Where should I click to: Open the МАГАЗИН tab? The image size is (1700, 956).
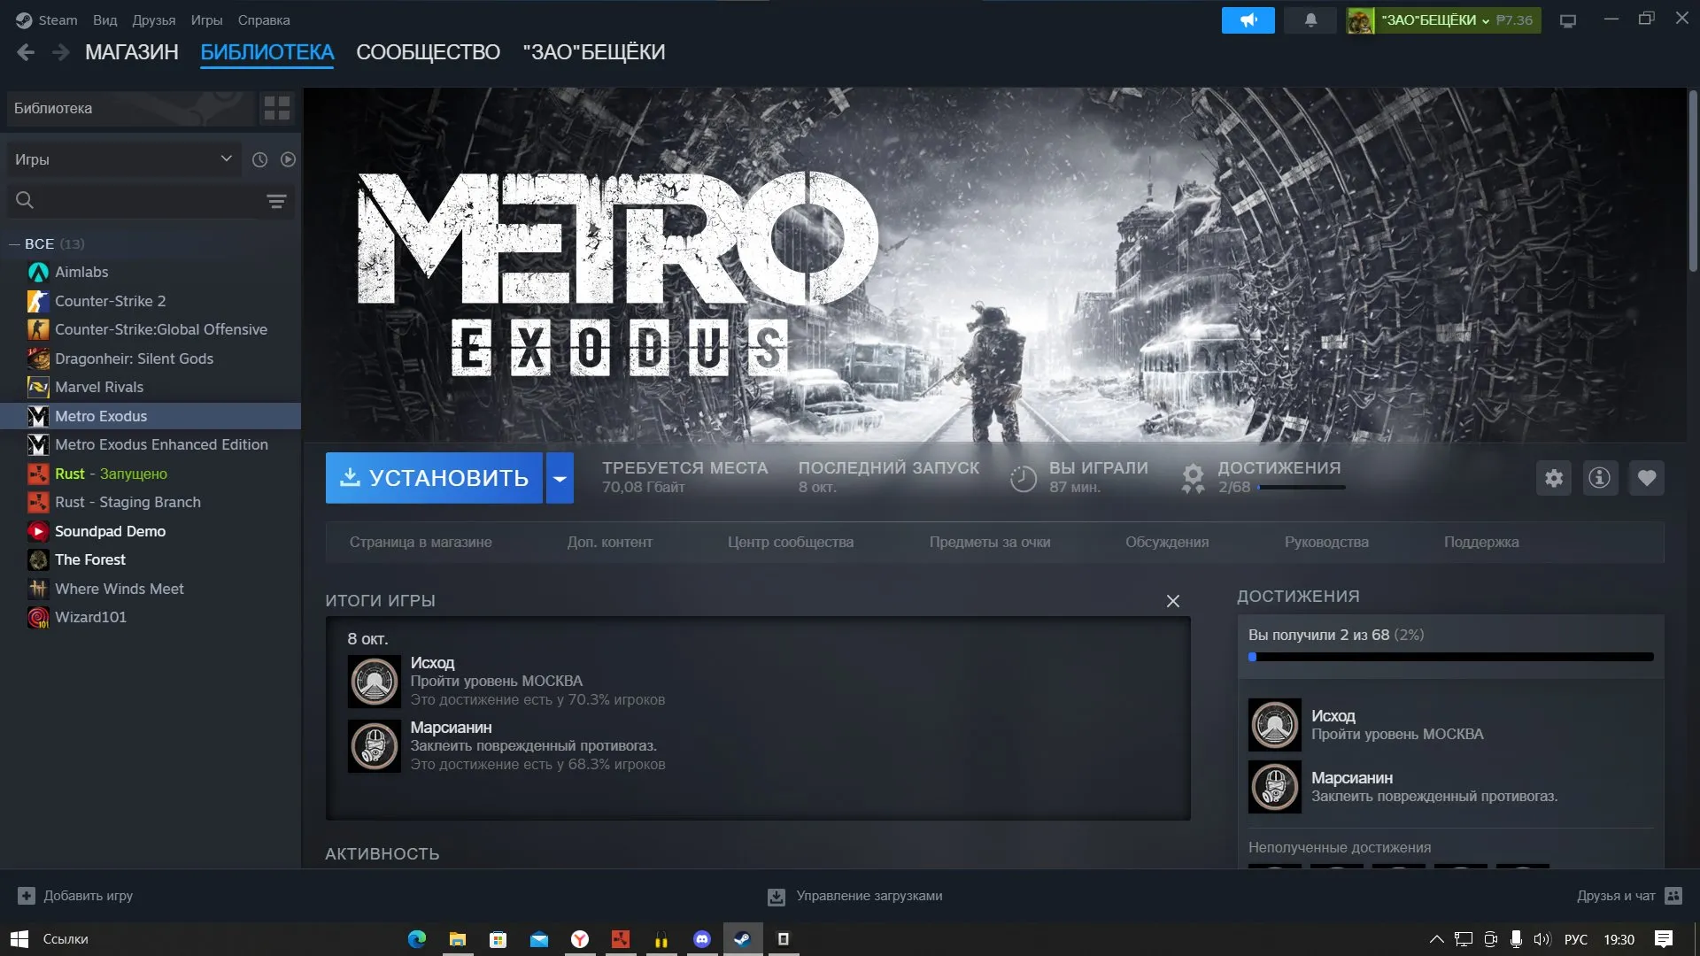coord(132,52)
